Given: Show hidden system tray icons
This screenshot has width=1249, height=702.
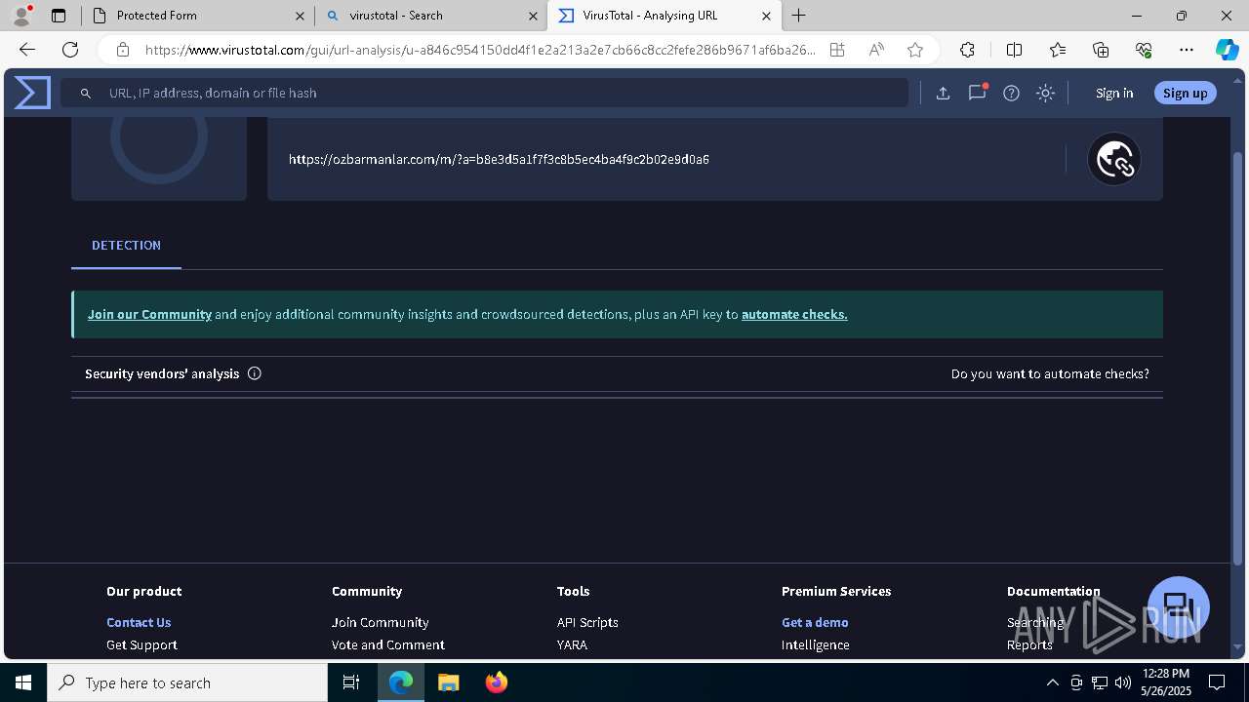Looking at the screenshot, I should click(x=1052, y=682).
